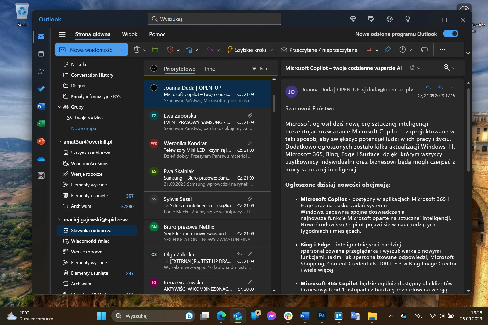Screen dimensions: 488x325
Task: Open the Kosz recycle bin on desktop
Action: pyautogui.click(x=22, y=15)
